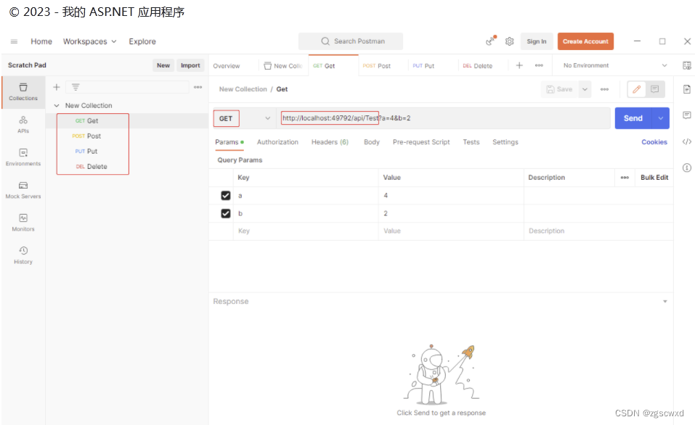Expand the Workspaces dropdown
Viewport: 695px width, 425px height.
(89, 41)
